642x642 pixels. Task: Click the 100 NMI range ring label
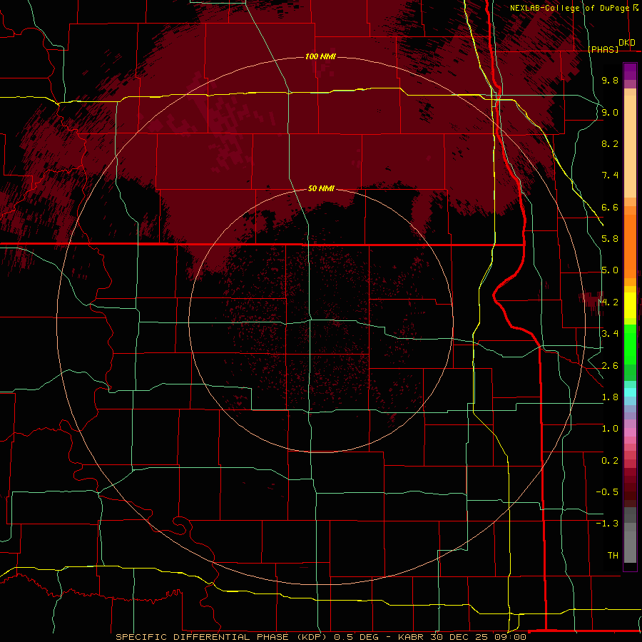click(x=320, y=56)
